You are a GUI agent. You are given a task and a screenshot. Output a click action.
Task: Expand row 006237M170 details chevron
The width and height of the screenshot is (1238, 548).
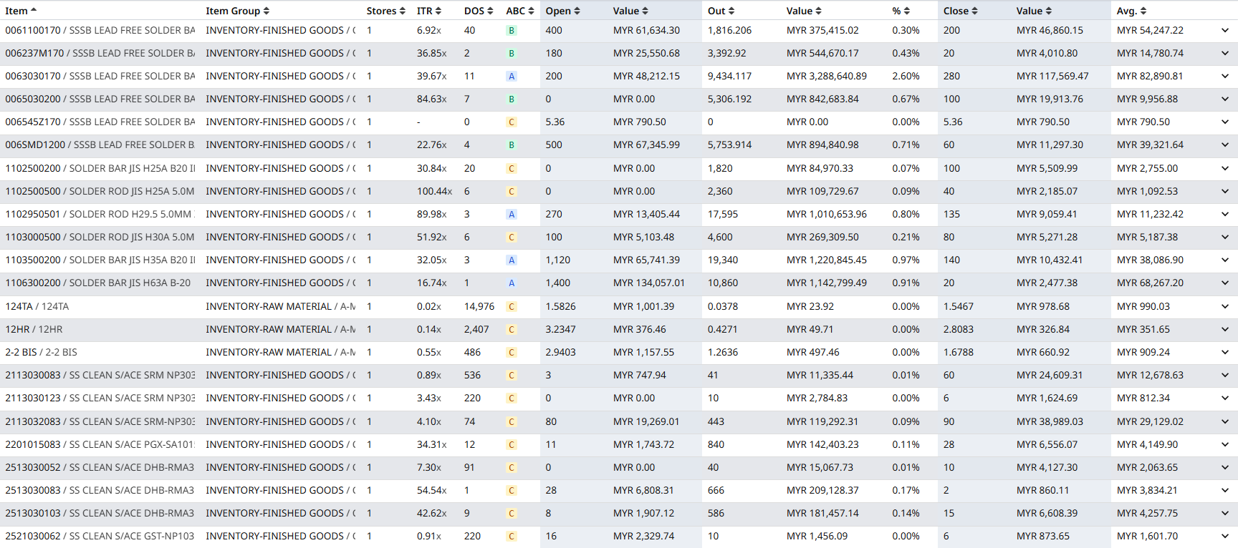pos(1225,53)
